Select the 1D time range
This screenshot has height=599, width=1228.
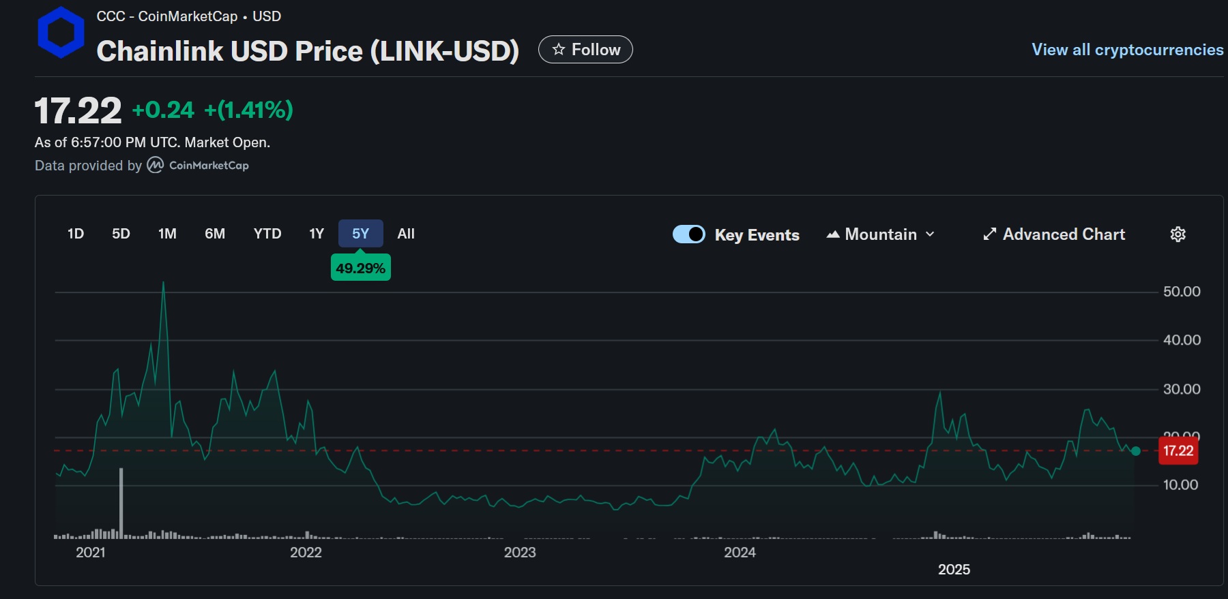pos(76,234)
